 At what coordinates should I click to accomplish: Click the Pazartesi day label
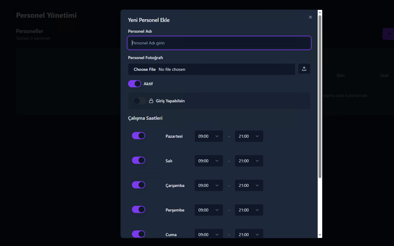click(174, 136)
